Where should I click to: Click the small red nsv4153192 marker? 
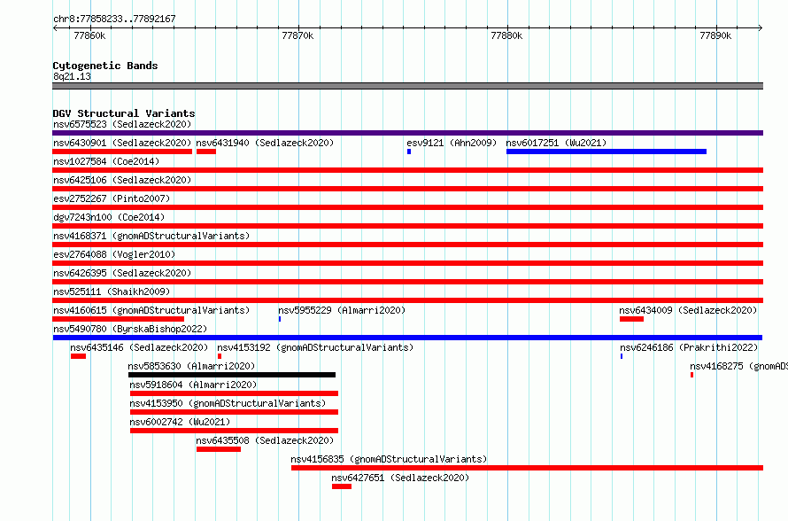[x=220, y=356]
